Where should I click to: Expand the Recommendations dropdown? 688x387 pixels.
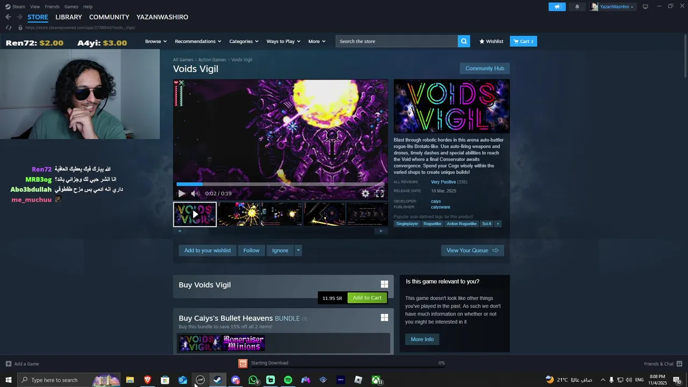198,41
